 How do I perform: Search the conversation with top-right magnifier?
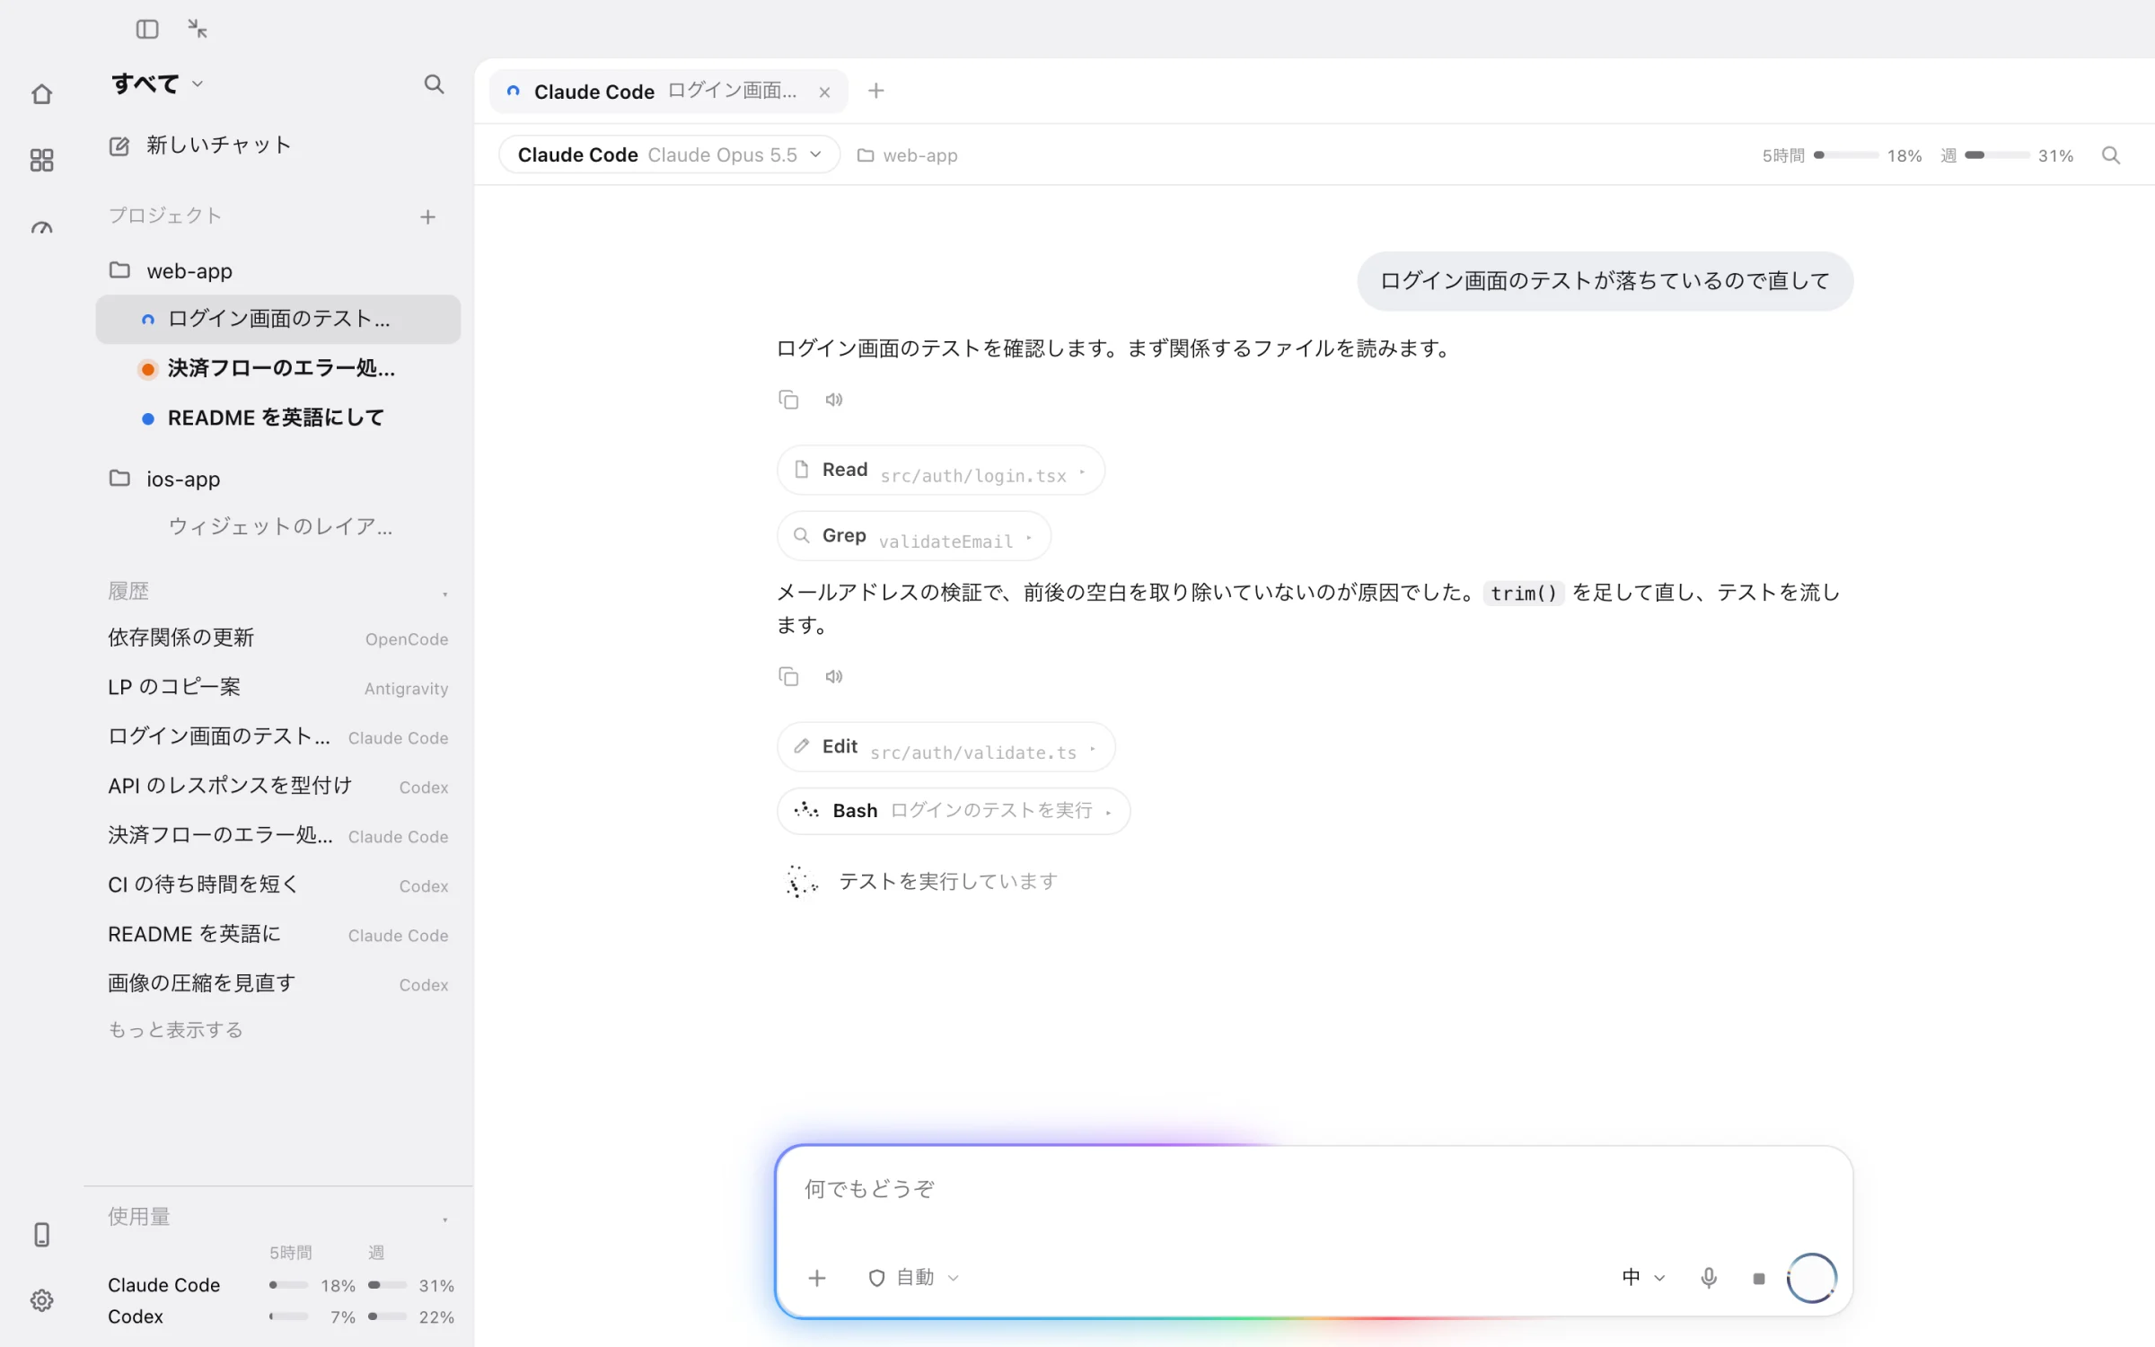click(2111, 155)
